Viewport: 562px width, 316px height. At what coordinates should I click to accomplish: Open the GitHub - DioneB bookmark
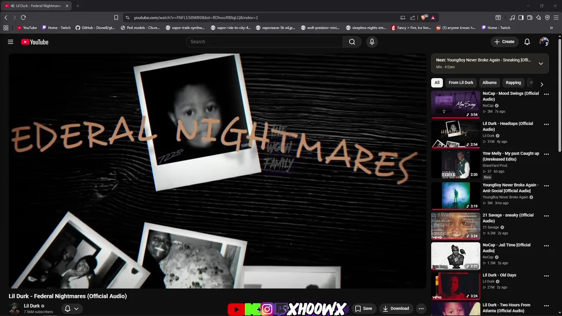point(95,28)
